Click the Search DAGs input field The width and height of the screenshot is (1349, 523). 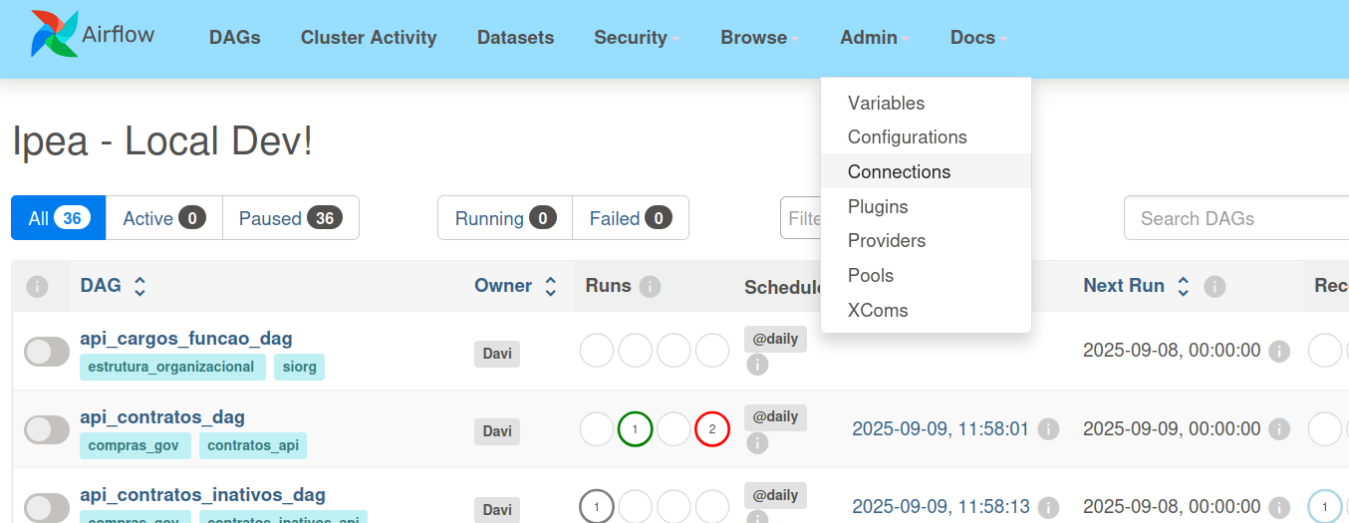[1235, 218]
